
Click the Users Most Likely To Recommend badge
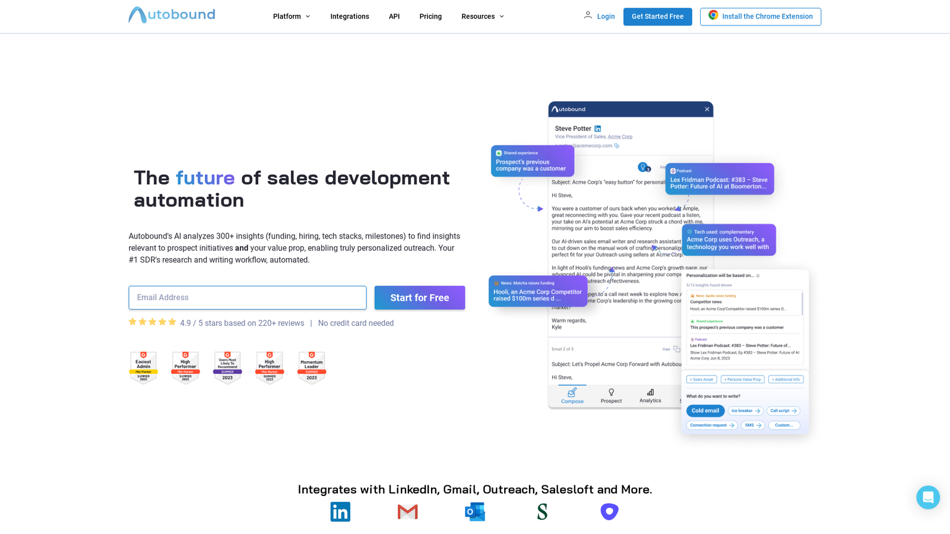pos(227,368)
